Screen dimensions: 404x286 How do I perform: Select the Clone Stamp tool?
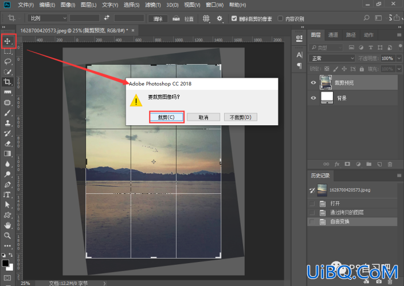click(x=7, y=123)
